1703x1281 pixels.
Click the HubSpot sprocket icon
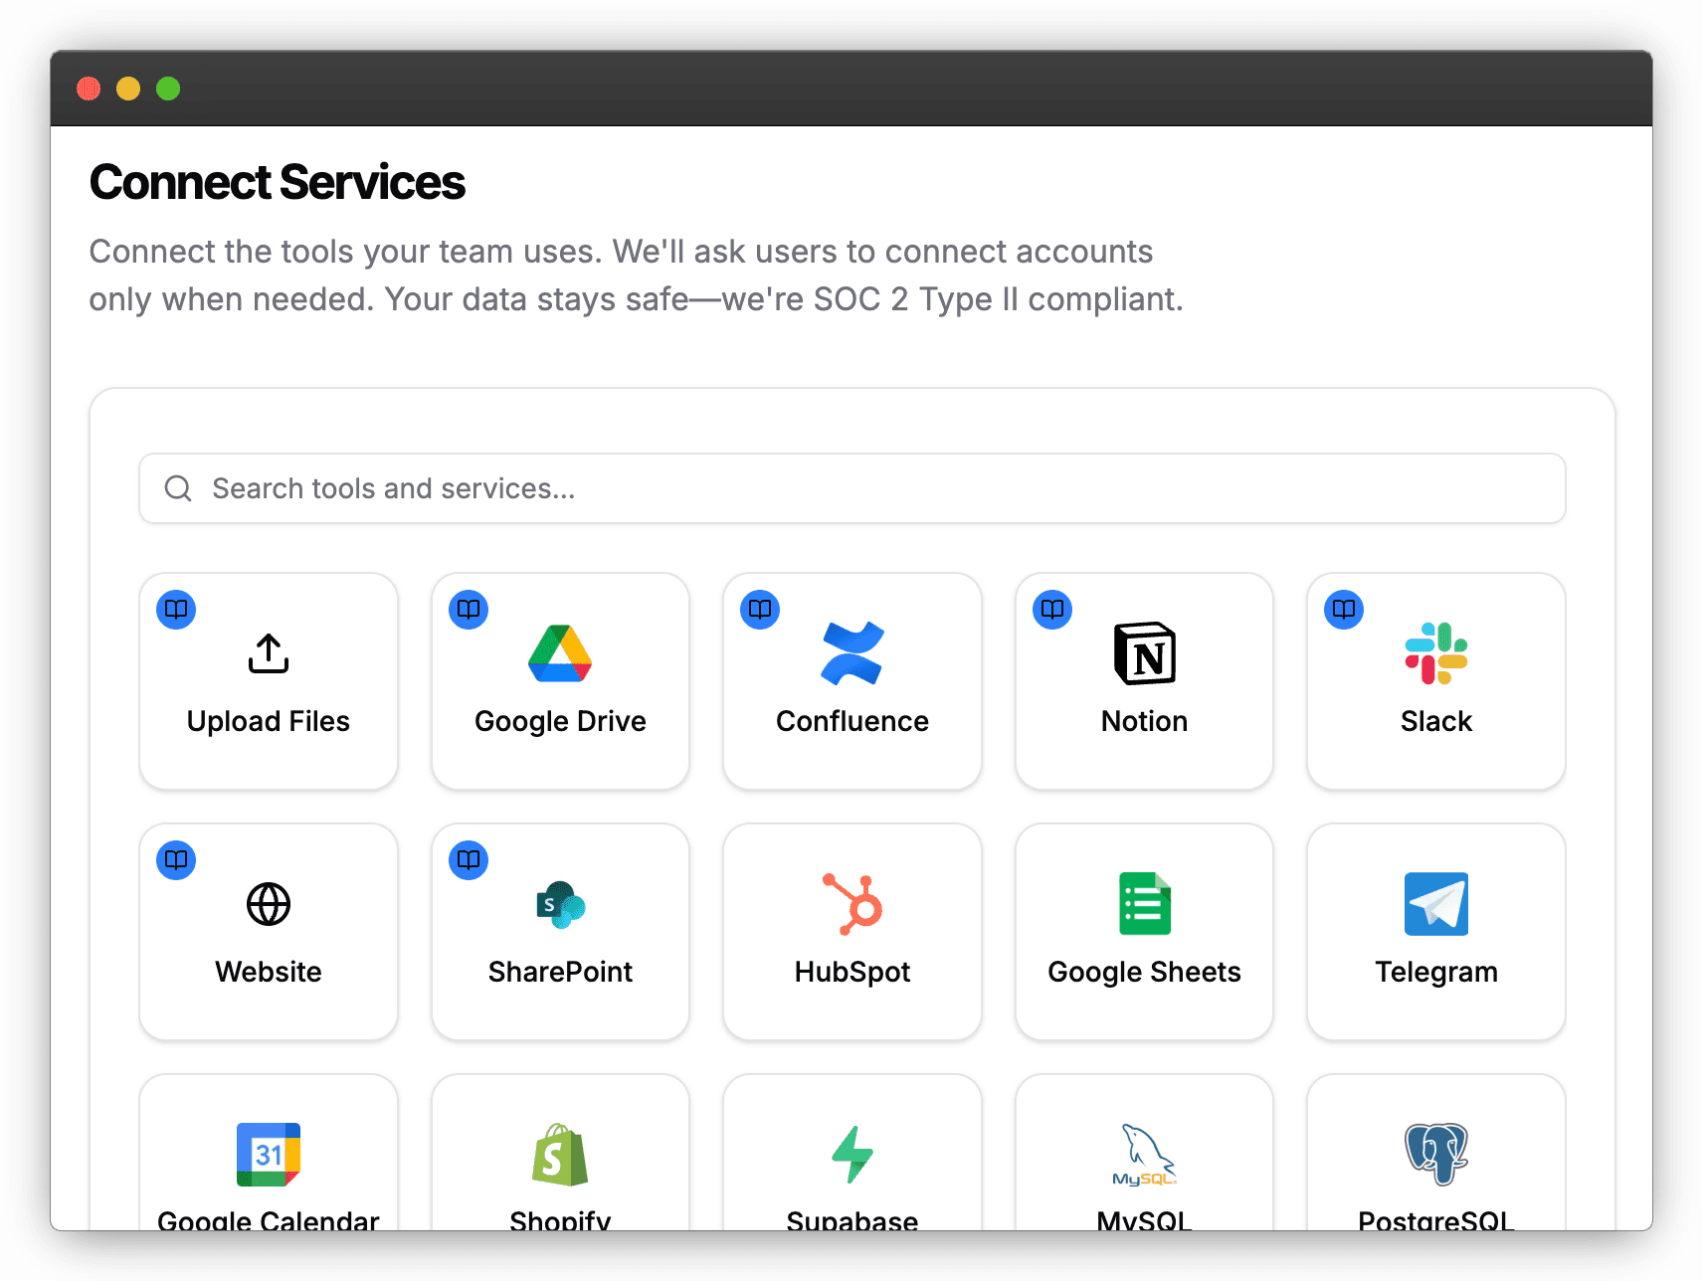(852, 904)
